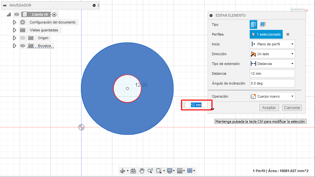Click the center point of the circle

[x=127, y=88]
